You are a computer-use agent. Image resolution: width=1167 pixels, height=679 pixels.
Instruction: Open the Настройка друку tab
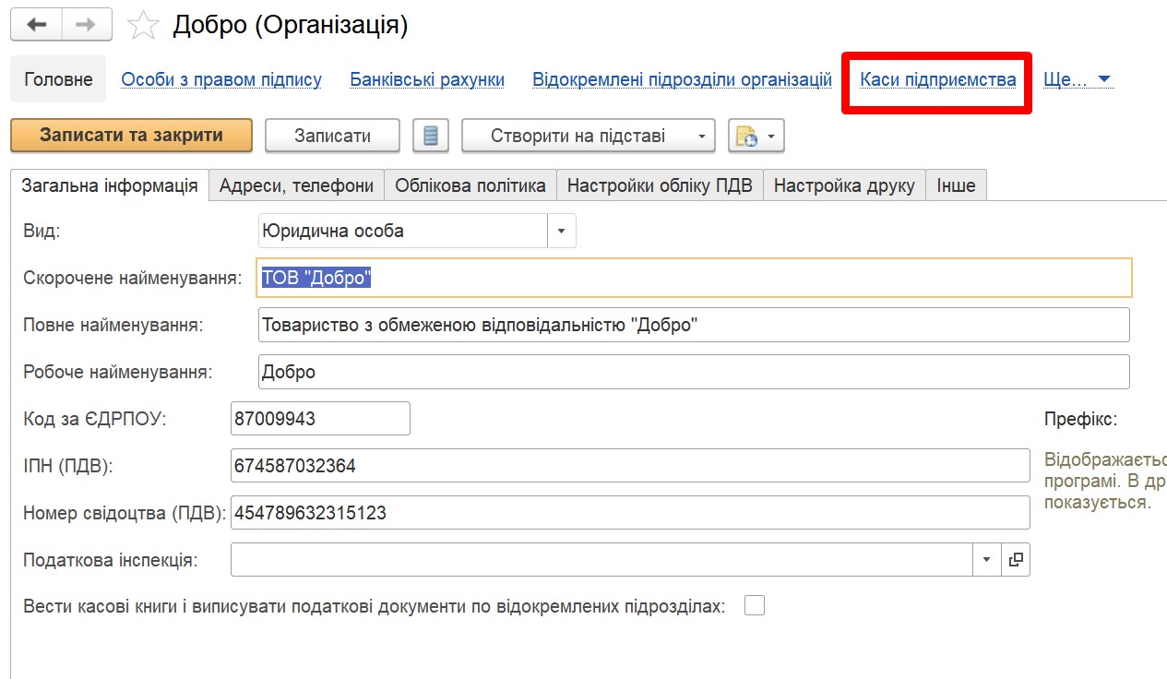844,185
